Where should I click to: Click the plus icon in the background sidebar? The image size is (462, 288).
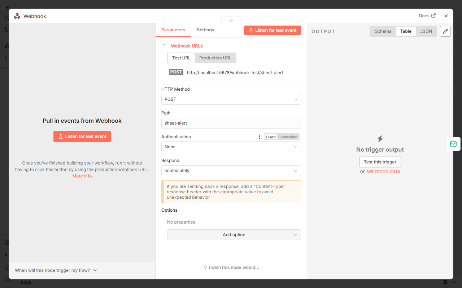click(x=8, y=7)
